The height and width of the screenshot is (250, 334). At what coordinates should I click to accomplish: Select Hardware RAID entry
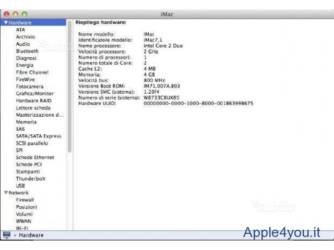[x=33, y=101]
